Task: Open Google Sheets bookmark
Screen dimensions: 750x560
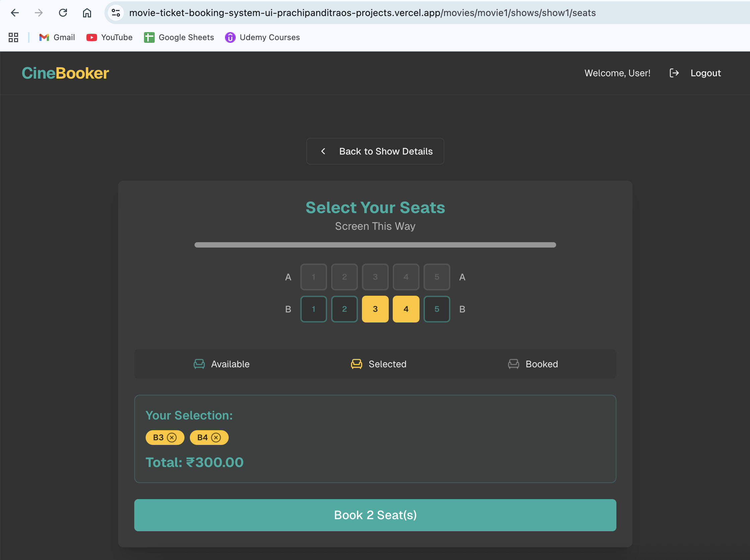Action: [179, 37]
